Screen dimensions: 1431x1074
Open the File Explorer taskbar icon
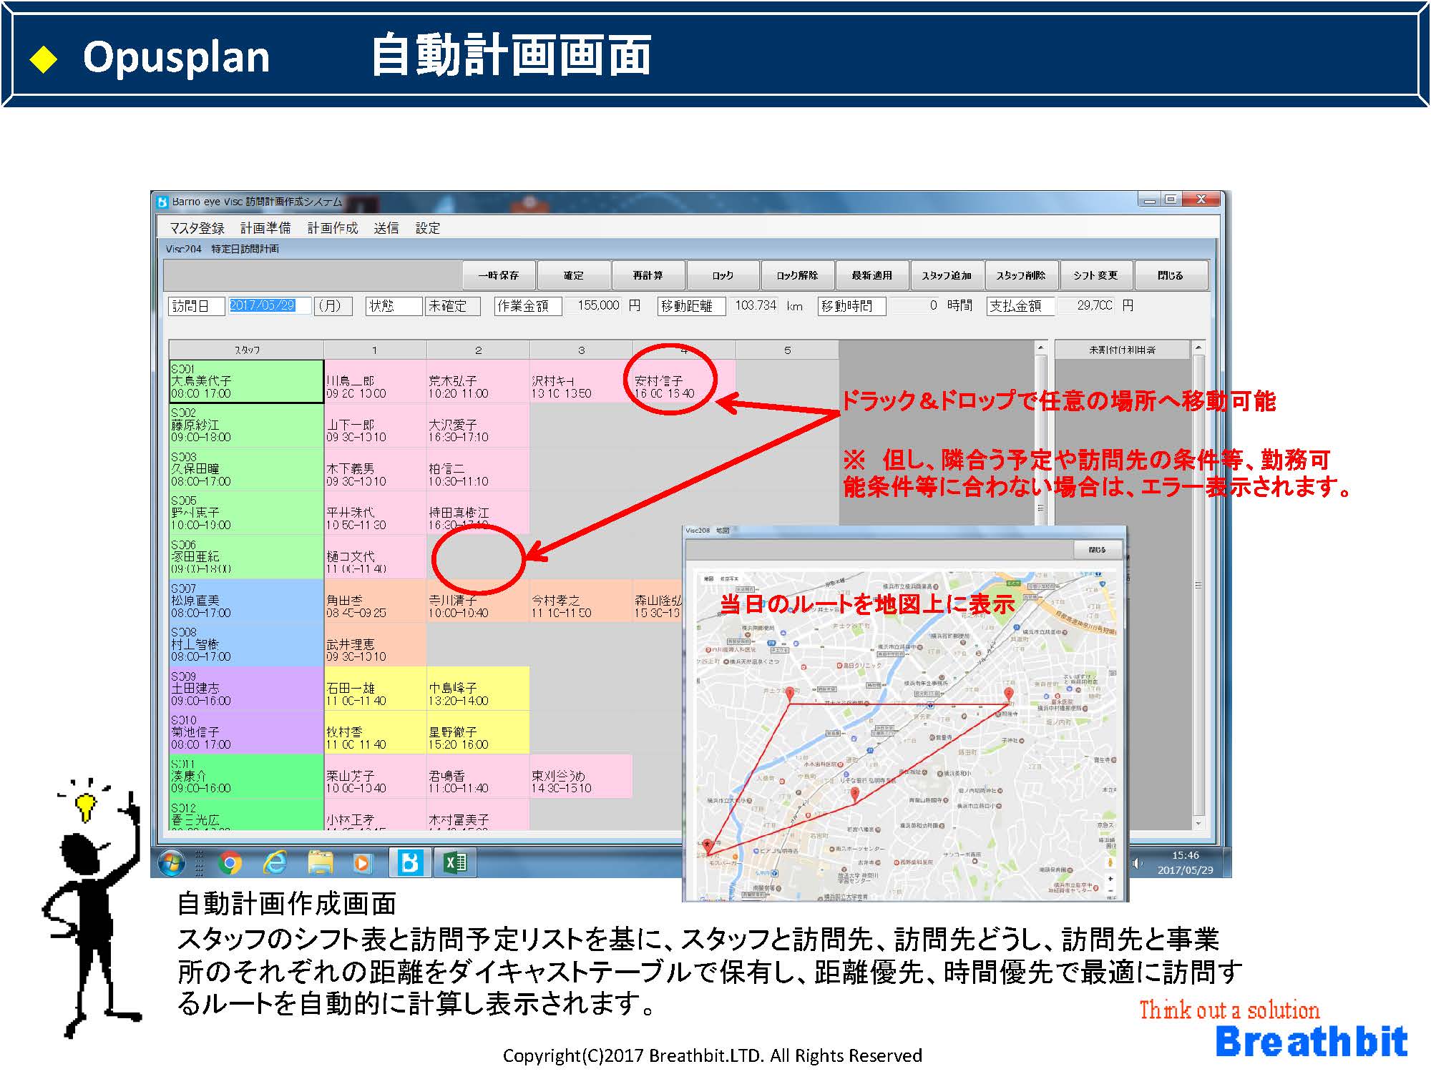320,863
